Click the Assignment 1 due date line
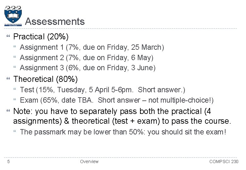 click(x=92, y=48)
